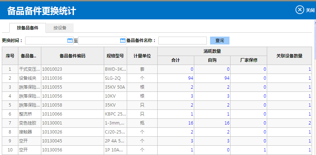The image size is (316, 155).
Task: Switch to the 按设备 tab
Action: coord(60,28)
